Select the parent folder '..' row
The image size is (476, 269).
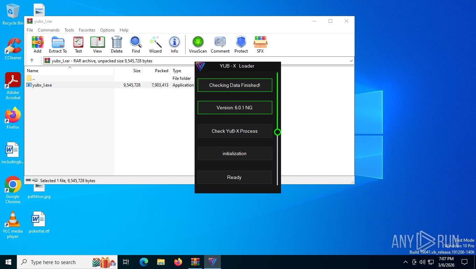(110, 78)
